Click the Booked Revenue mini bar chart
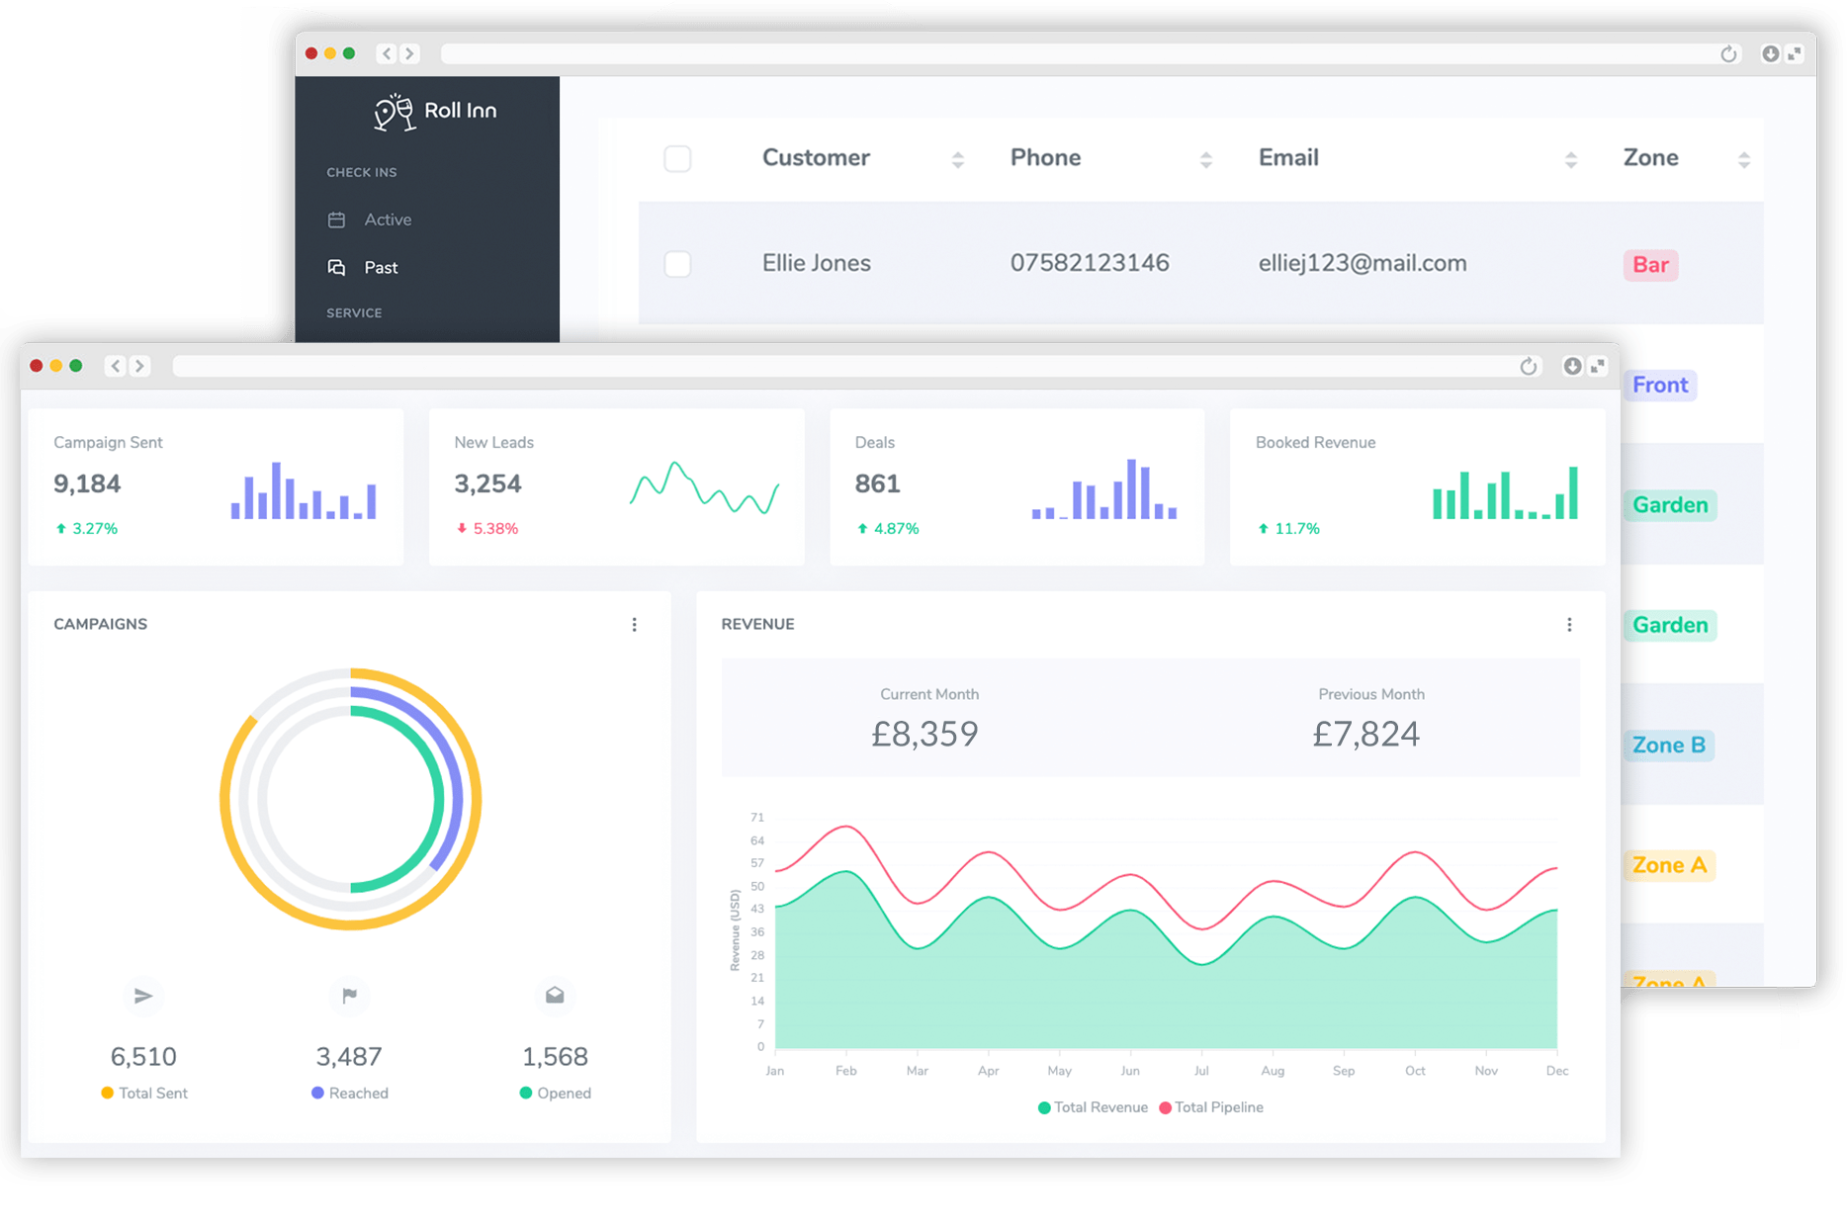Viewport: 1847px width, 1230px height. pyautogui.click(x=1505, y=492)
